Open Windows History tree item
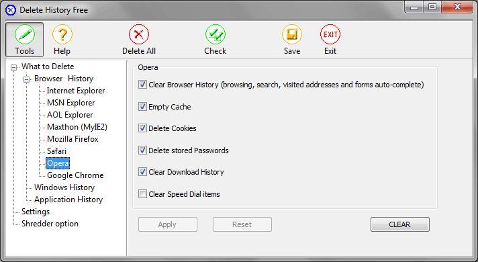This screenshot has width=478, height=262. tap(64, 187)
